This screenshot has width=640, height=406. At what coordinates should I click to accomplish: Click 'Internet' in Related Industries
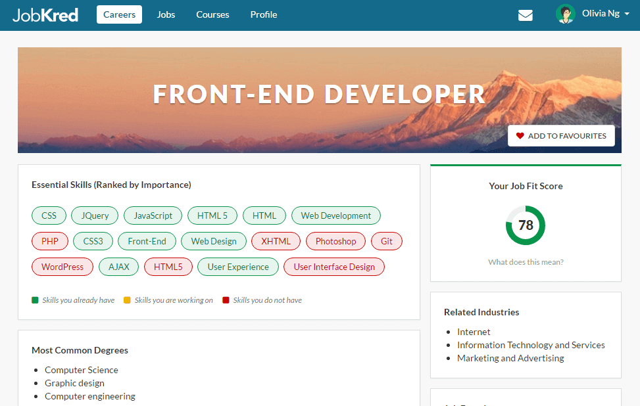(x=474, y=332)
